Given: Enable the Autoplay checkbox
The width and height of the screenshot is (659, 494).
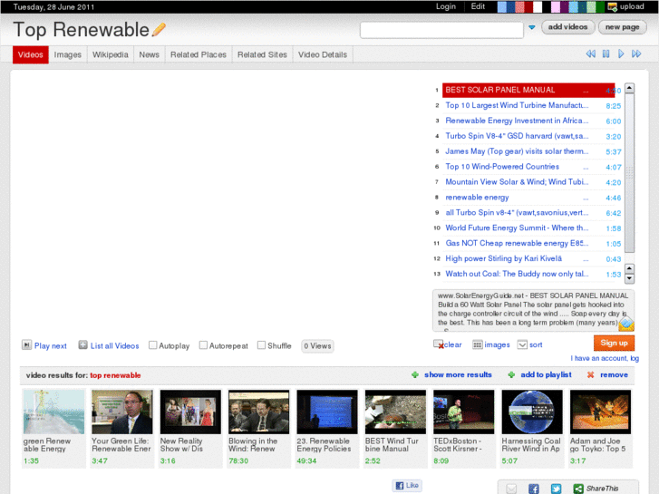Looking at the screenshot, I should [x=153, y=345].
